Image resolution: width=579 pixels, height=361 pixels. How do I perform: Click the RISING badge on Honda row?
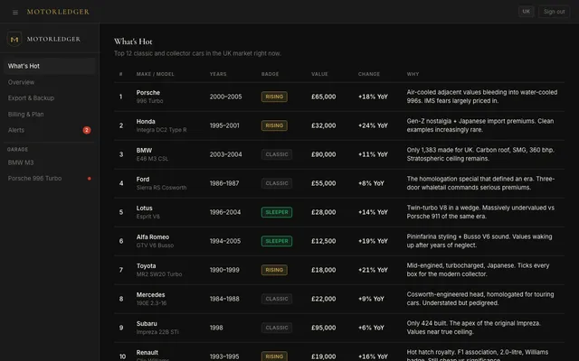274,125
